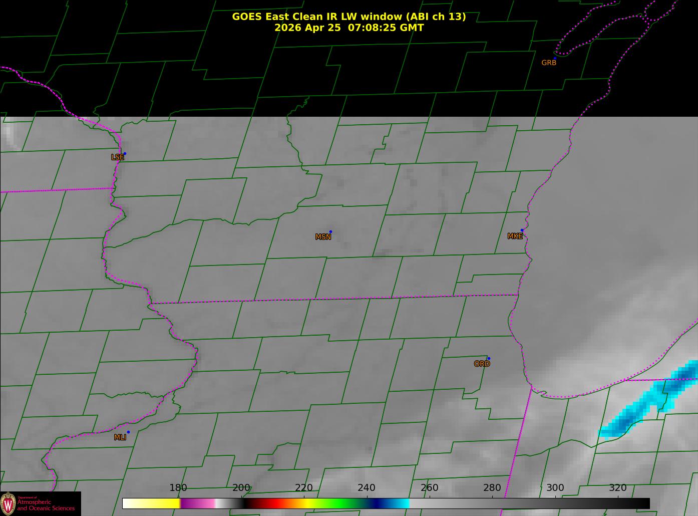Click the magenta section of the colorbar
698x516 pixels.
[x=197, y=503]
